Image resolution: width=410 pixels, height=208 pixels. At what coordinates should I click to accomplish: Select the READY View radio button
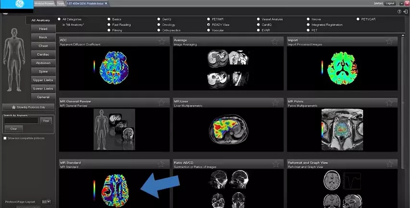(209, 24)
